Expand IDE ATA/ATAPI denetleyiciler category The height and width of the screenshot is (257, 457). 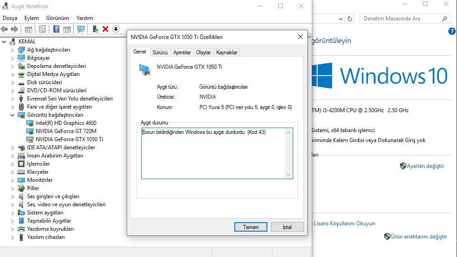[x=12, y=148]
